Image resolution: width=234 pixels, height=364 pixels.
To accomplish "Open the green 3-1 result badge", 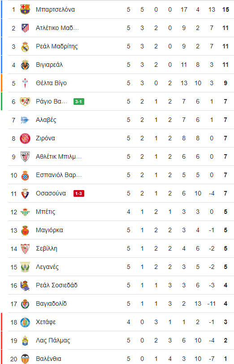I will (x=79, y=101).
